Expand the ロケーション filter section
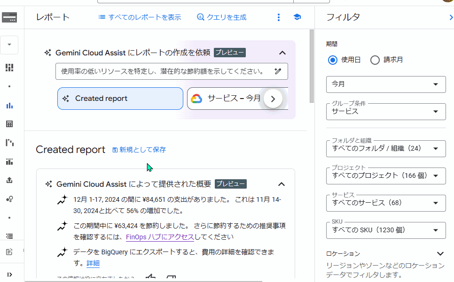Screen dimensions: 454x282 440,254
